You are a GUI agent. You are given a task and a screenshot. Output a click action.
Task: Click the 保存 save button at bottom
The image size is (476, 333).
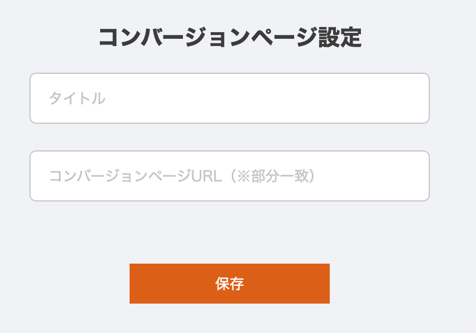[x=230, y=284]
